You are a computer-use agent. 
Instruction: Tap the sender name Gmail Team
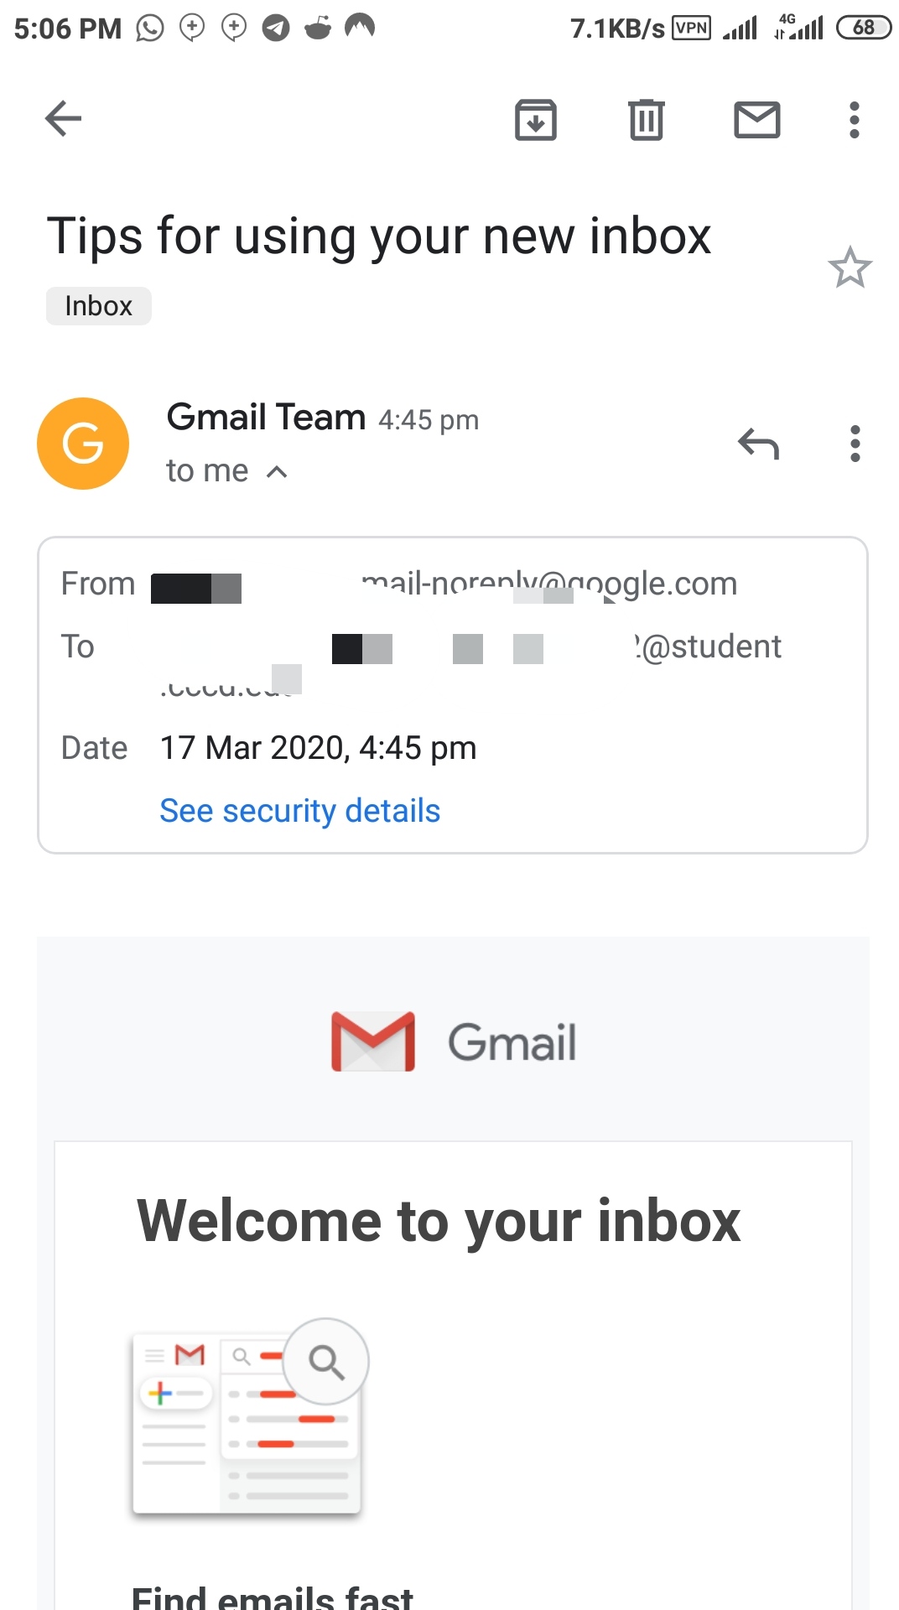(266, 417)
